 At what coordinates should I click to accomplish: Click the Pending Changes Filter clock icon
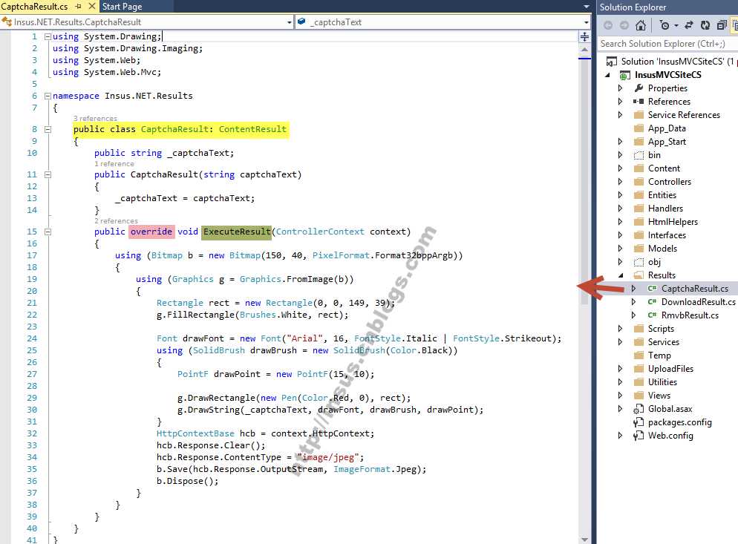click(664, 25)
